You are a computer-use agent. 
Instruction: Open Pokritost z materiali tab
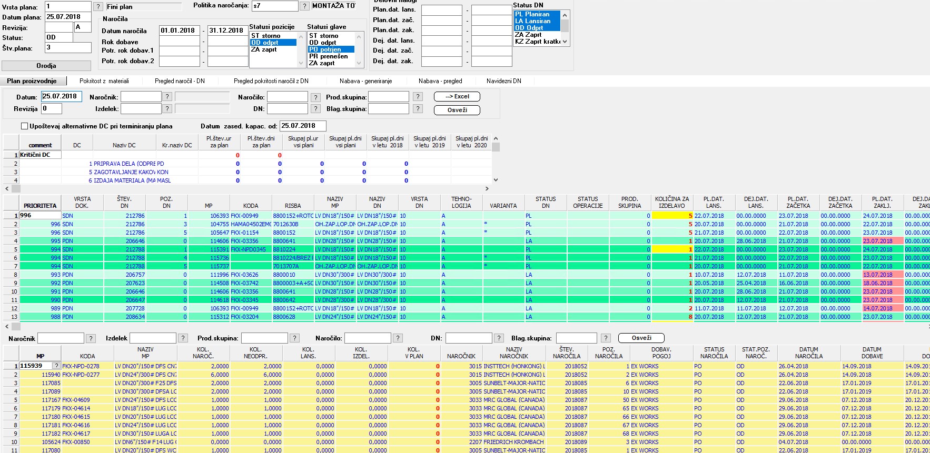[x=104, y=81]
